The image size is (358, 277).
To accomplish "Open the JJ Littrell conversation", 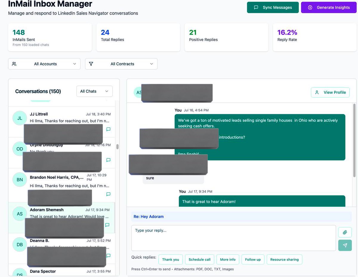I will tap(61, 122).
